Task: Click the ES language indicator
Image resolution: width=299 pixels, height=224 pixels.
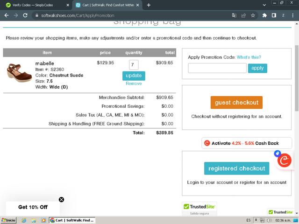Action: 249,220
